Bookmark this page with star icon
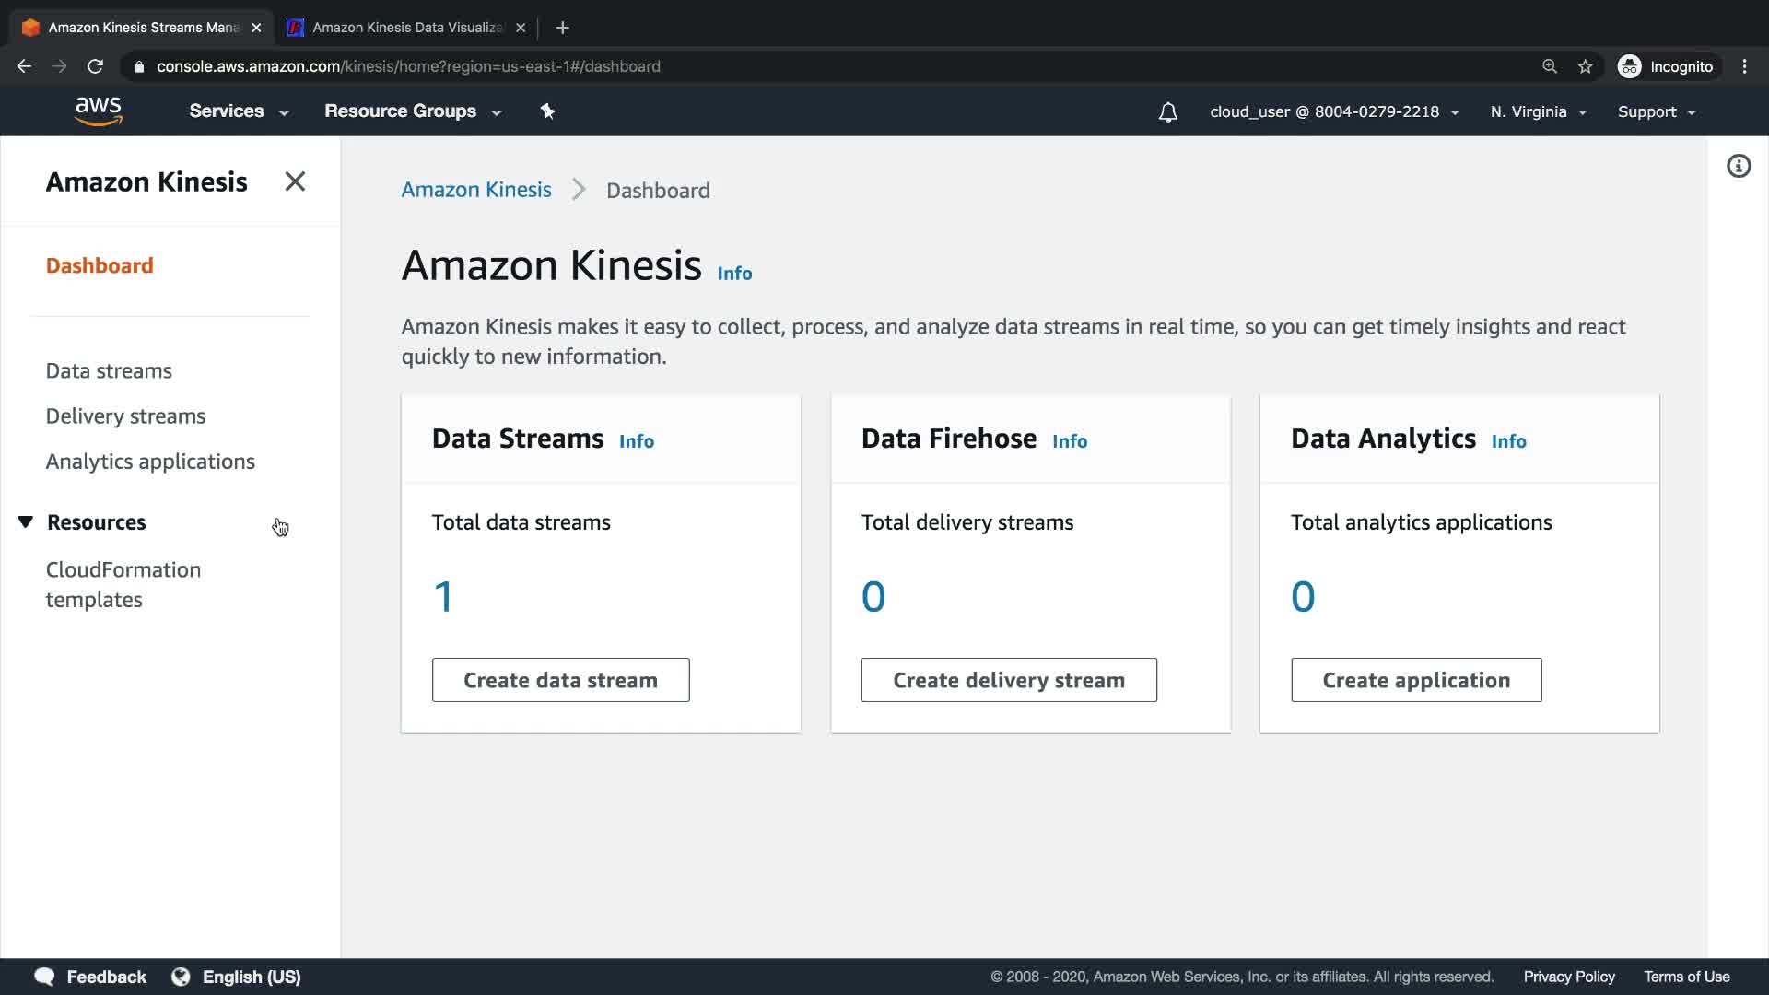 [1585, 66]
